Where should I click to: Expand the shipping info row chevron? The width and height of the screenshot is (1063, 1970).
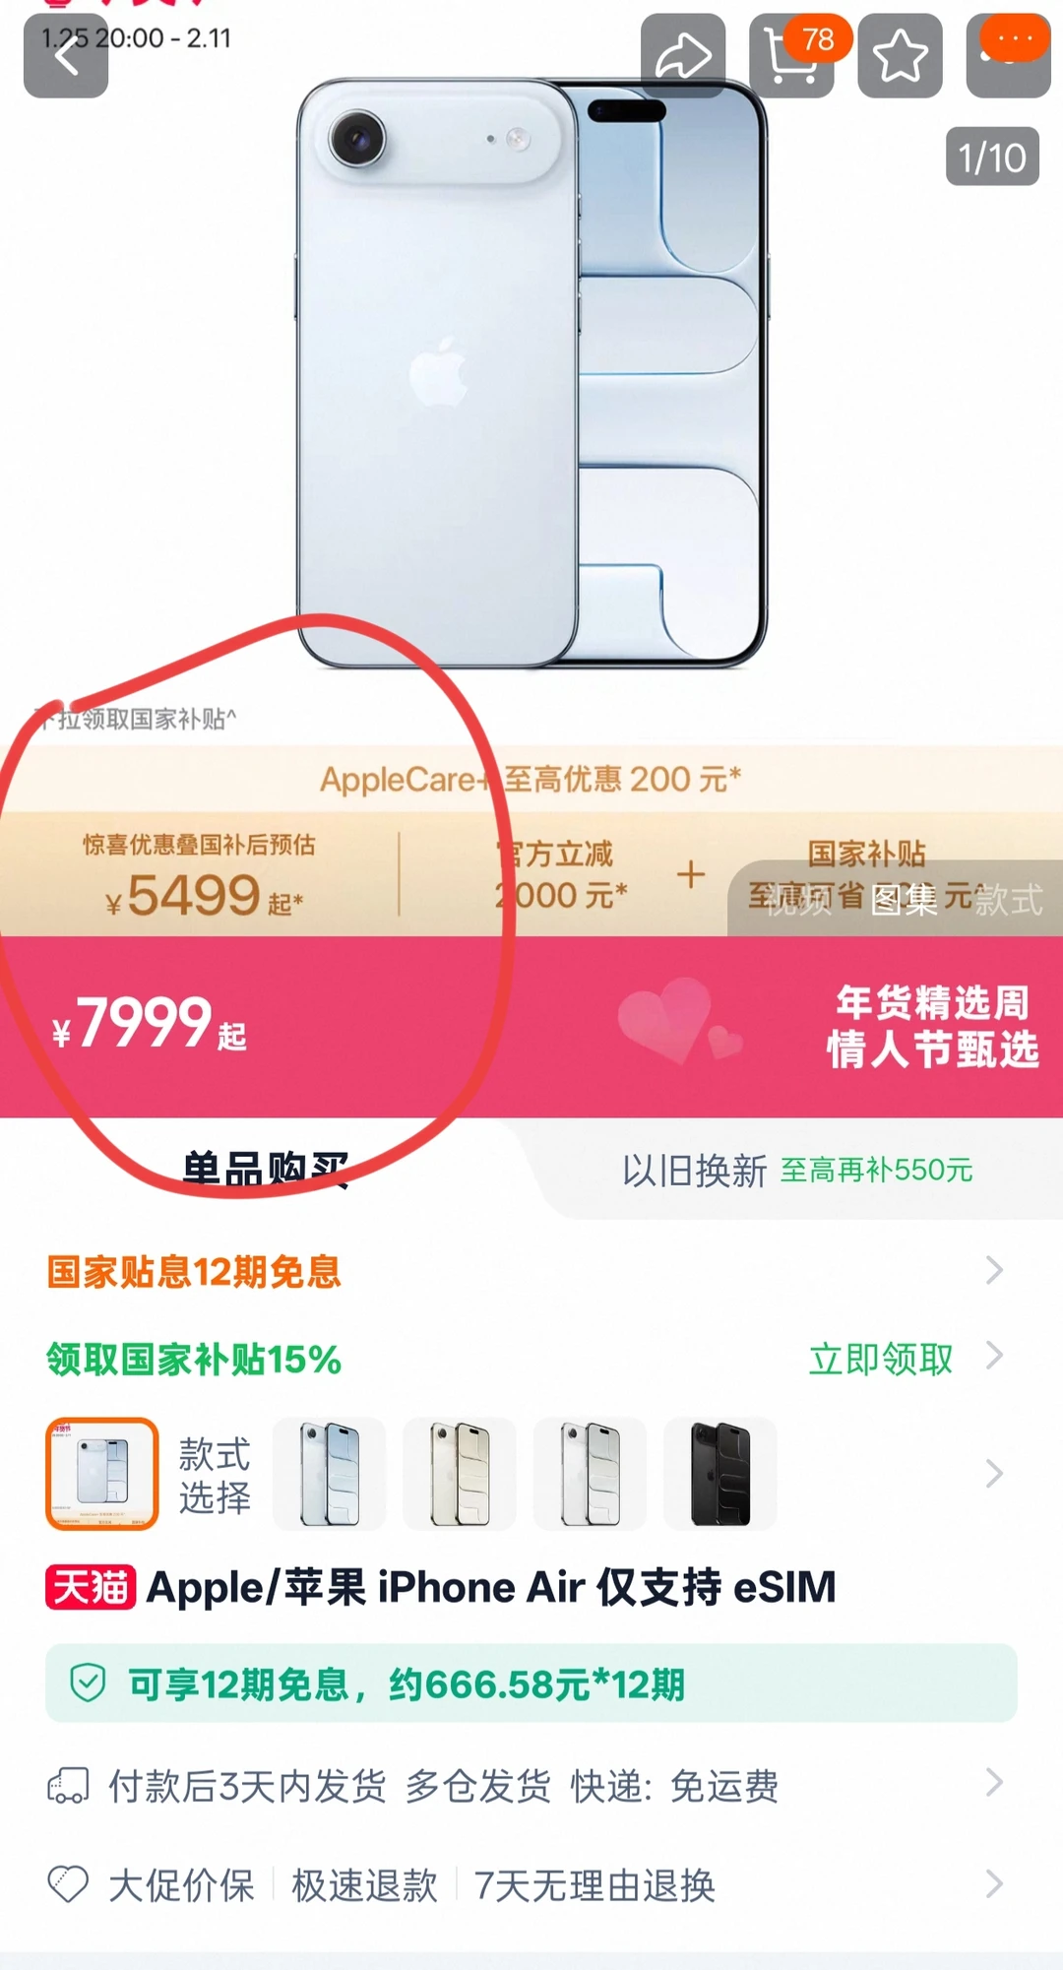(x=994, y=1782)
